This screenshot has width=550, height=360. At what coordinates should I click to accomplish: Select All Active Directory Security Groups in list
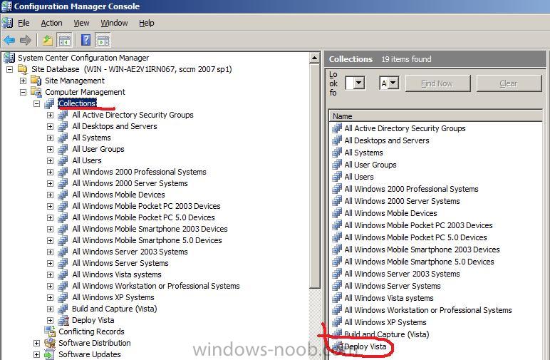click(405, 128)
